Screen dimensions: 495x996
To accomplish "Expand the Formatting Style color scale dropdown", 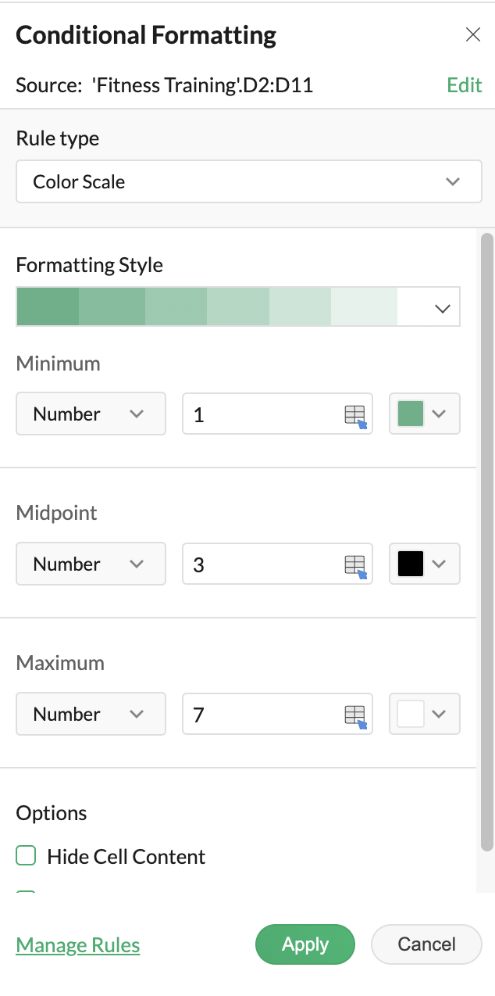I will (x=442, y=308).
